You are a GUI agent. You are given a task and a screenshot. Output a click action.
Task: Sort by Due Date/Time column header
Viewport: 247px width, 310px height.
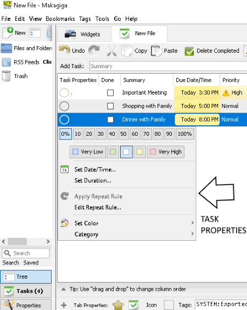click(197, 80)
